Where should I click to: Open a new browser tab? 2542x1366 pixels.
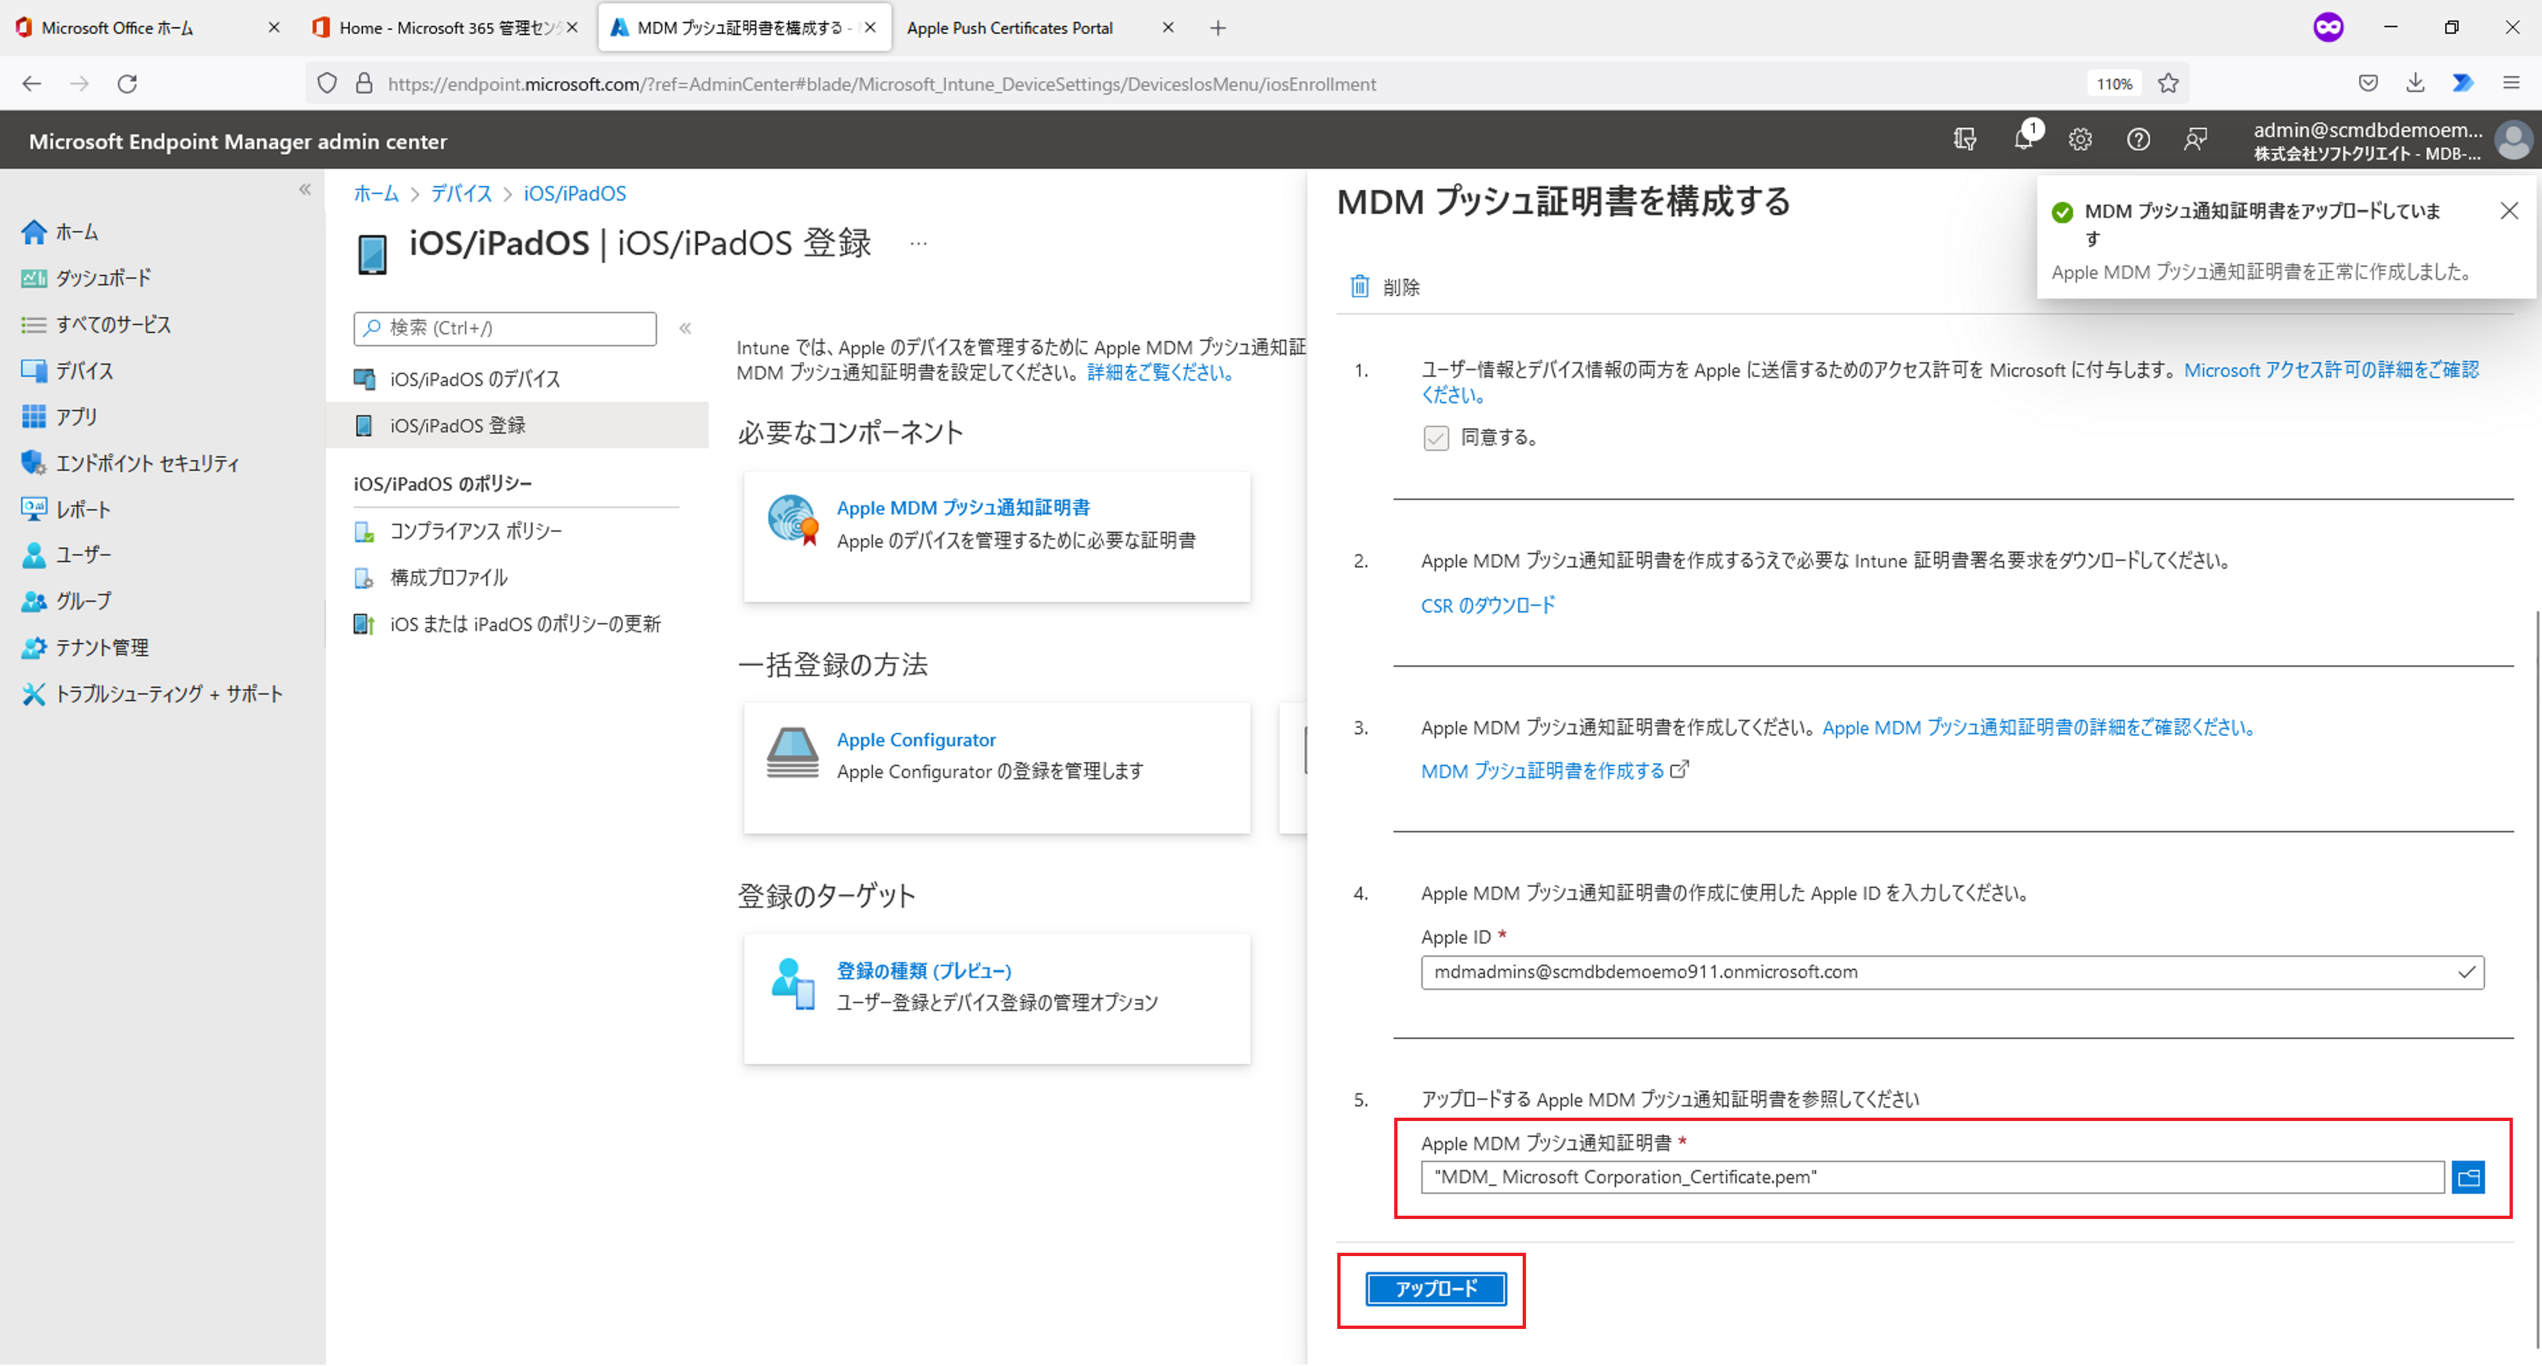point(1218,28)
